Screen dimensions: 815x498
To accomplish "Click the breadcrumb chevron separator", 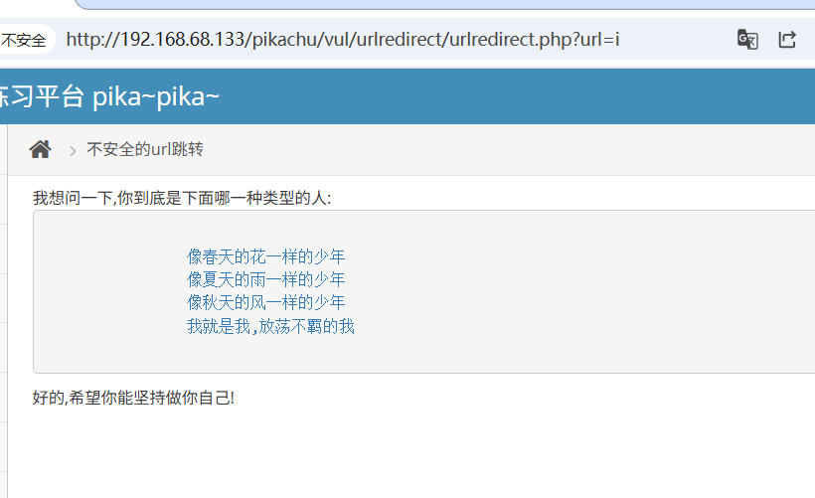I will point(73,151).
